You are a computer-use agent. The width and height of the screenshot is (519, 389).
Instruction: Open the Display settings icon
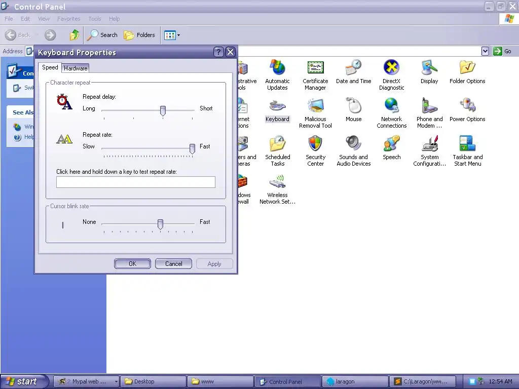429,72
